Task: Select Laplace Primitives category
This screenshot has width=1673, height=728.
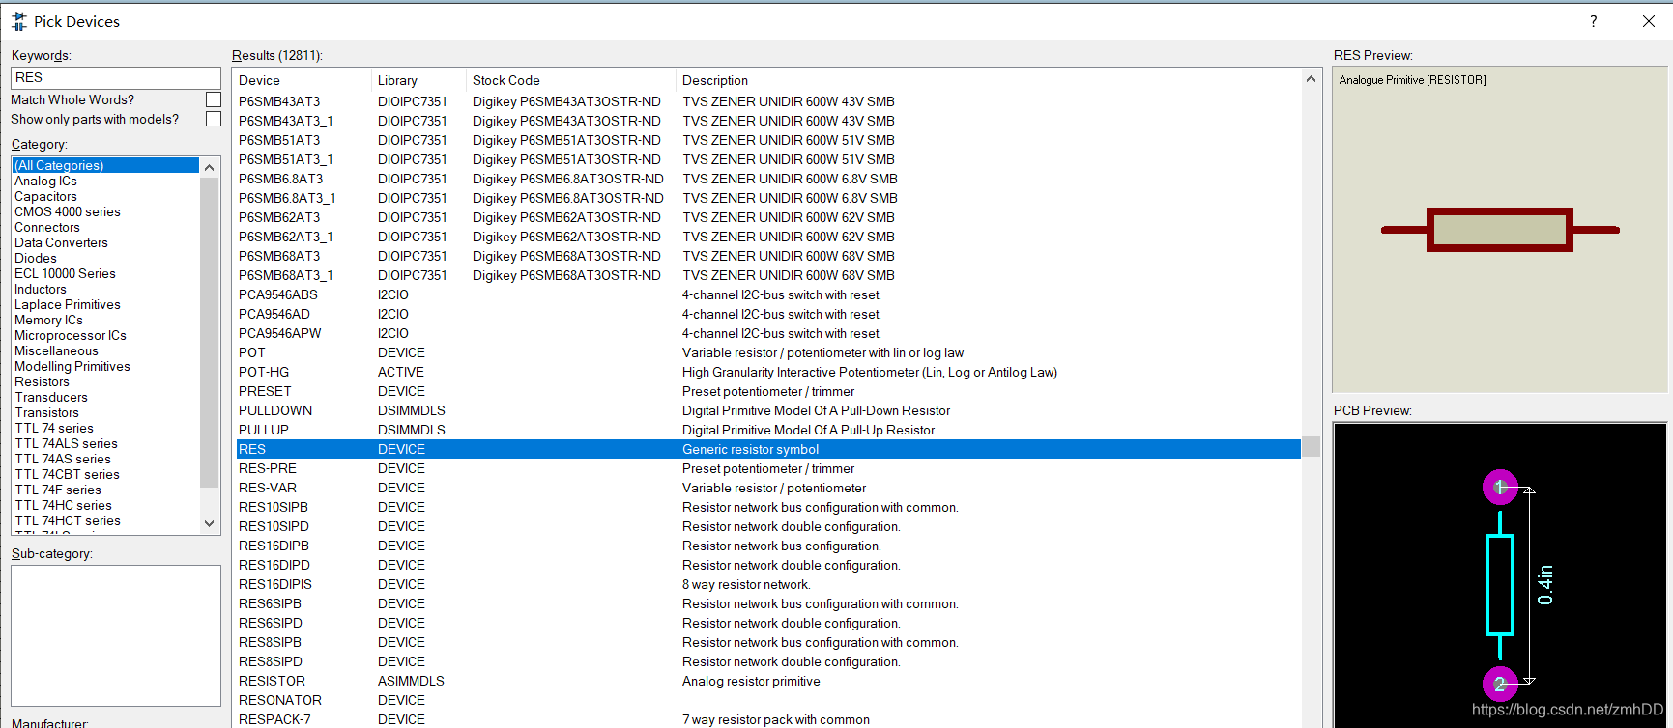Action: pyautogui.click(x=105, y=304)
